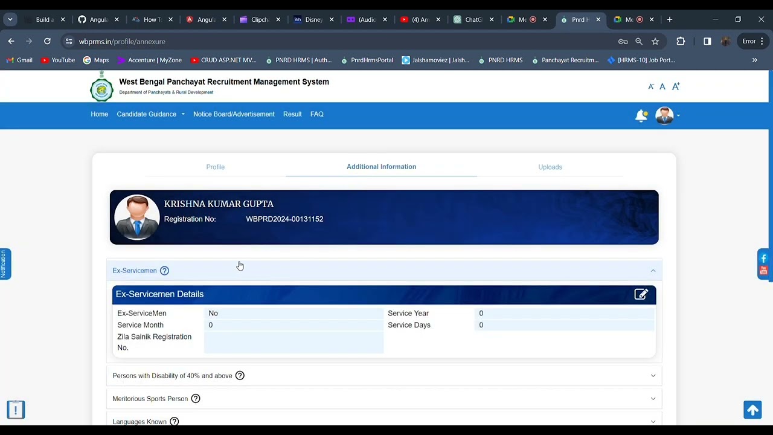
Task: Click help icon beside Languages Known
Action: click(174, 421)
